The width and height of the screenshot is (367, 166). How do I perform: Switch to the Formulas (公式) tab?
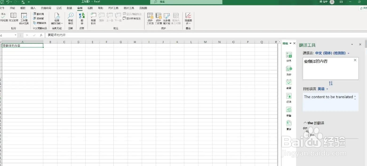point(59,8)
